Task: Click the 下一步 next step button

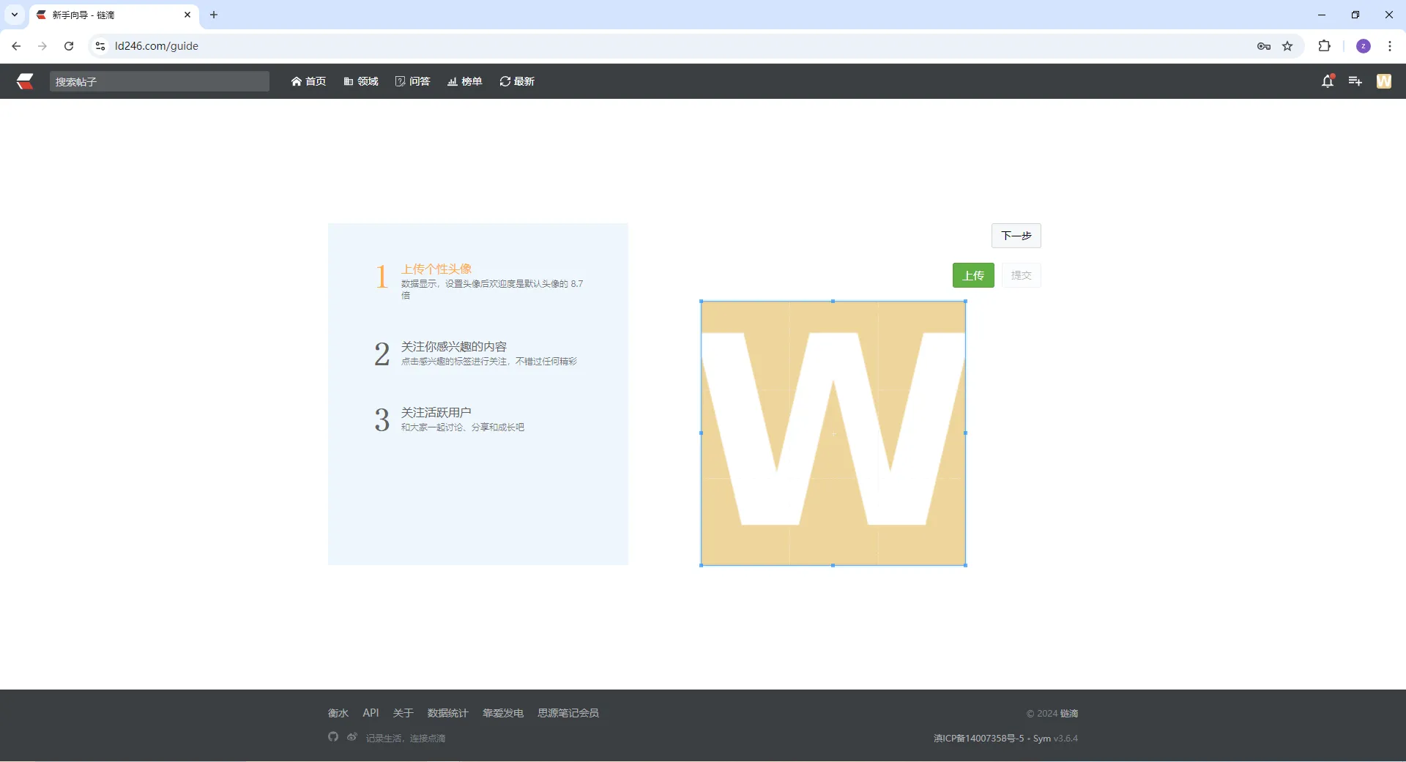Action: pos(1016,236)
